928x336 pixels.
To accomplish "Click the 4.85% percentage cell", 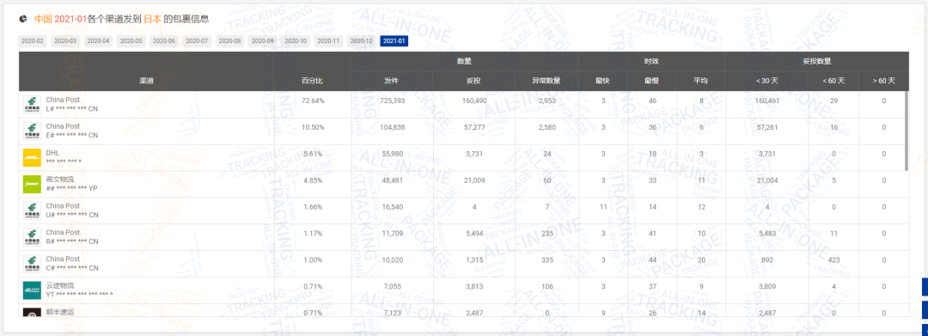I will coord(313,180).
